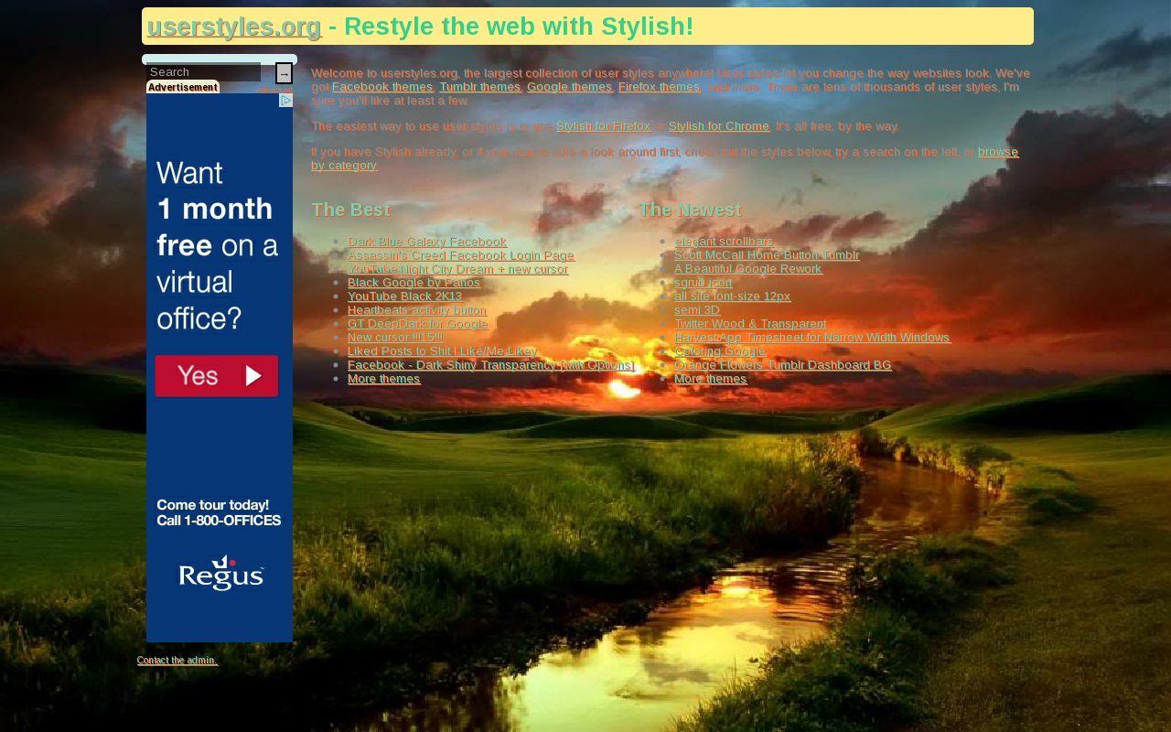Follow the Stylish for Chrome link
Viewport: 1171px width, 732px height.
(x=719, y=126)
